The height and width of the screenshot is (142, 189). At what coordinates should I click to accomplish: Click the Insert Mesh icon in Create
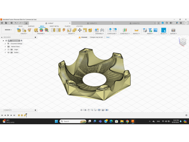click(19, 30)
